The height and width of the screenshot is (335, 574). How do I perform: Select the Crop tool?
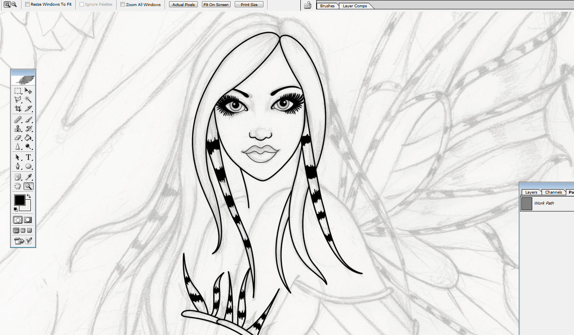[18, 108]
